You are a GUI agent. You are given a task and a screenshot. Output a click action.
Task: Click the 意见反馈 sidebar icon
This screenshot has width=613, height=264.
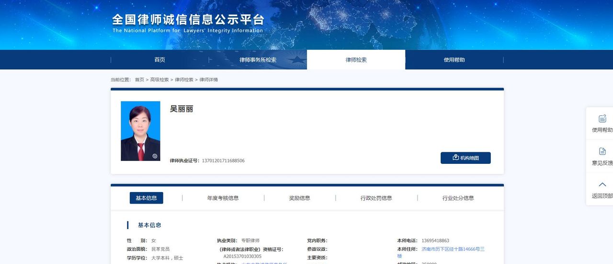tap(602, 151)
